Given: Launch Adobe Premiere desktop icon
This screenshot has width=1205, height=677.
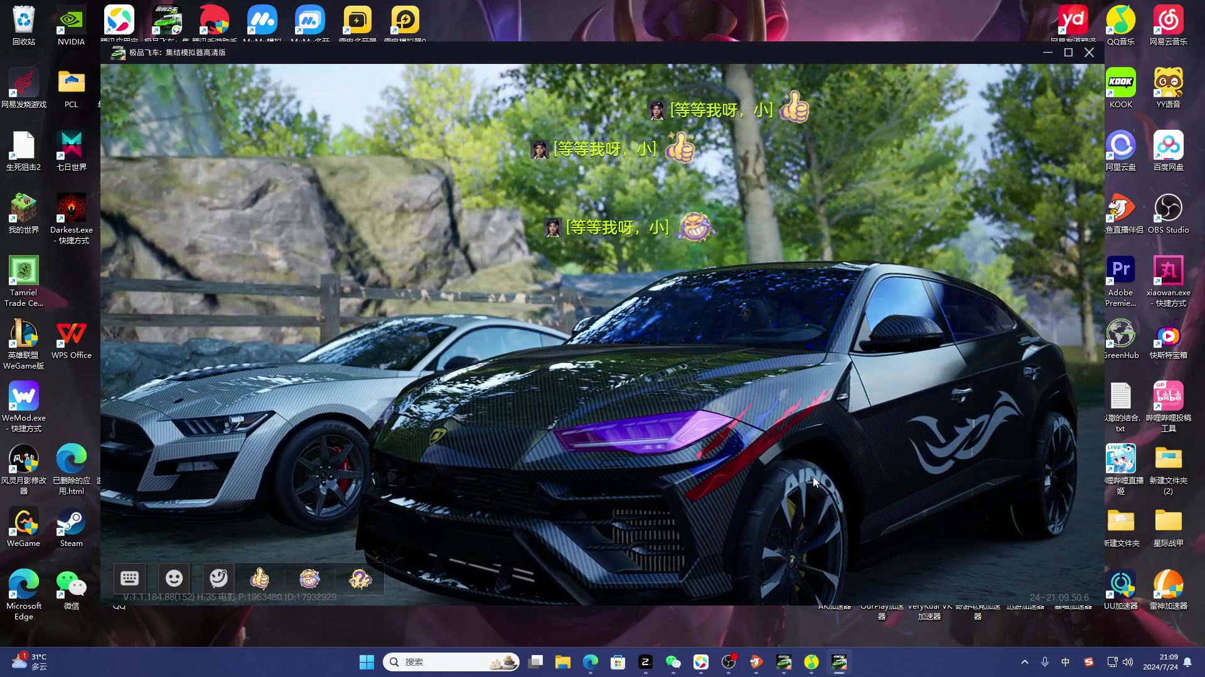Looking at the screenshot, I should coord(1121,281).
